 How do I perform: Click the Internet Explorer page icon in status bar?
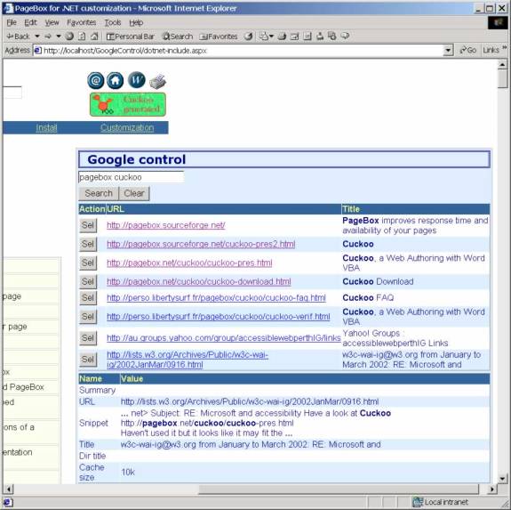pyautogui.click(x=8, y=502)
